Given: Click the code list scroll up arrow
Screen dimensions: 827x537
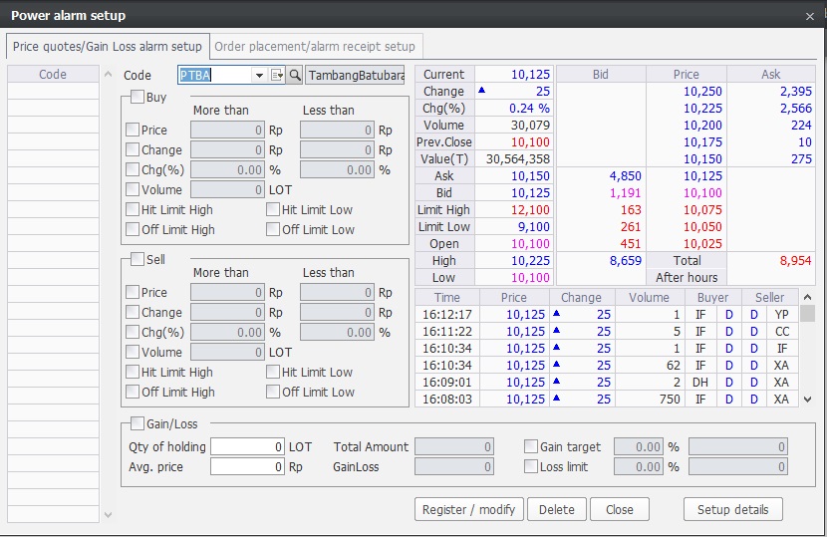Looking at the screenshot, I should click(109, 74).
